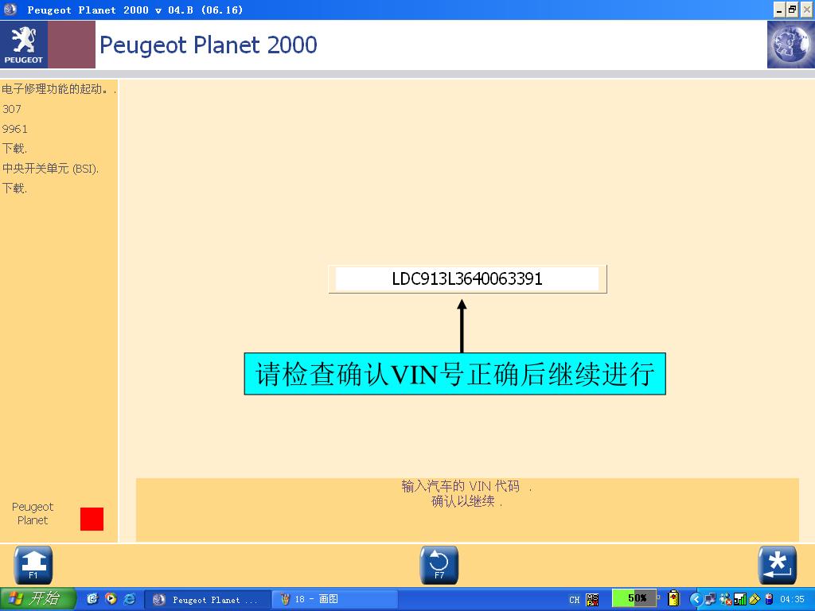
Task: Click the CH language indicator
Action: click(575, 600)
